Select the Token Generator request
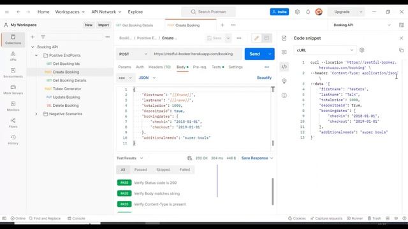This screenshot has width=408, height=229. point(67,89)
